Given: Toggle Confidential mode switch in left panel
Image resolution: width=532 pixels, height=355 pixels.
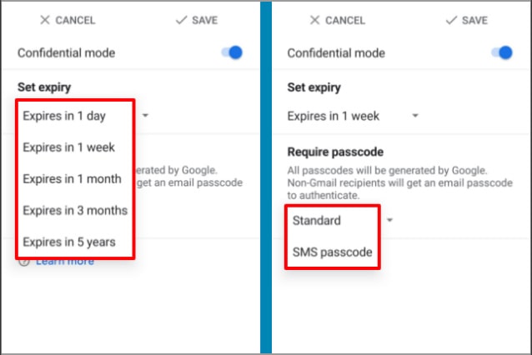Looking at the screenshot, I should [x=232, y=52].
